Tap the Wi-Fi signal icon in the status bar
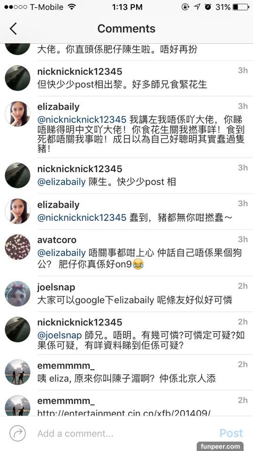This screenshot has height=451, width=253. point(72,7)
